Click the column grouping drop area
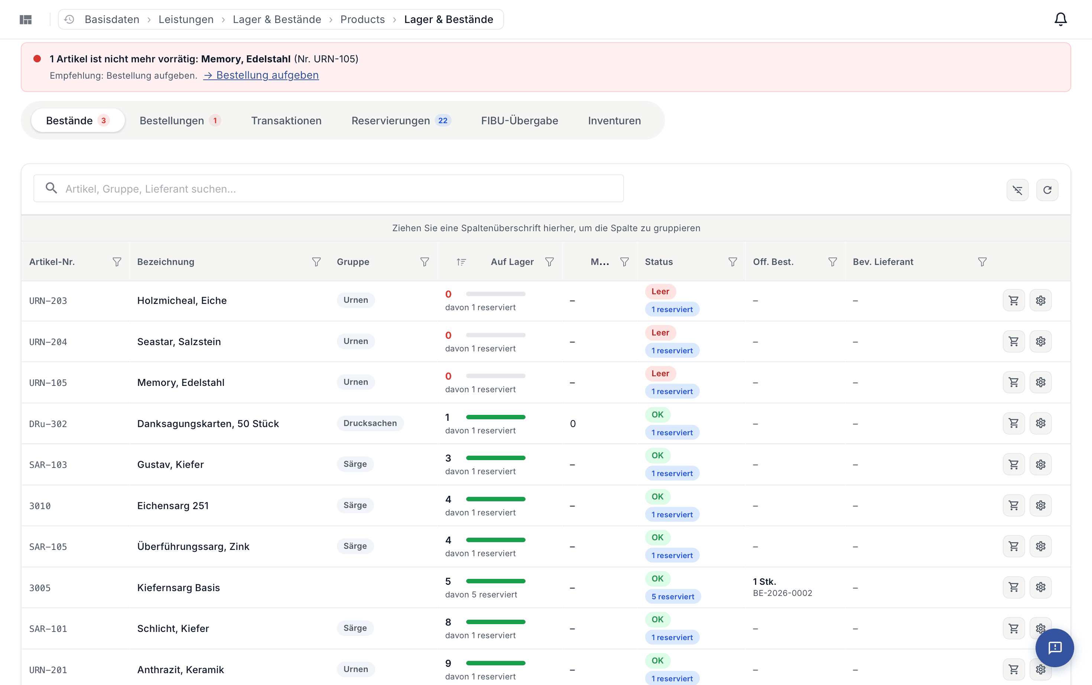Image resolution: width=1092 pixels, height=685 pixels. [546, 228]
